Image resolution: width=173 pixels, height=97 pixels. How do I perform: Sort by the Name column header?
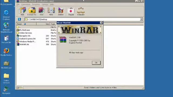click(26, 24)
